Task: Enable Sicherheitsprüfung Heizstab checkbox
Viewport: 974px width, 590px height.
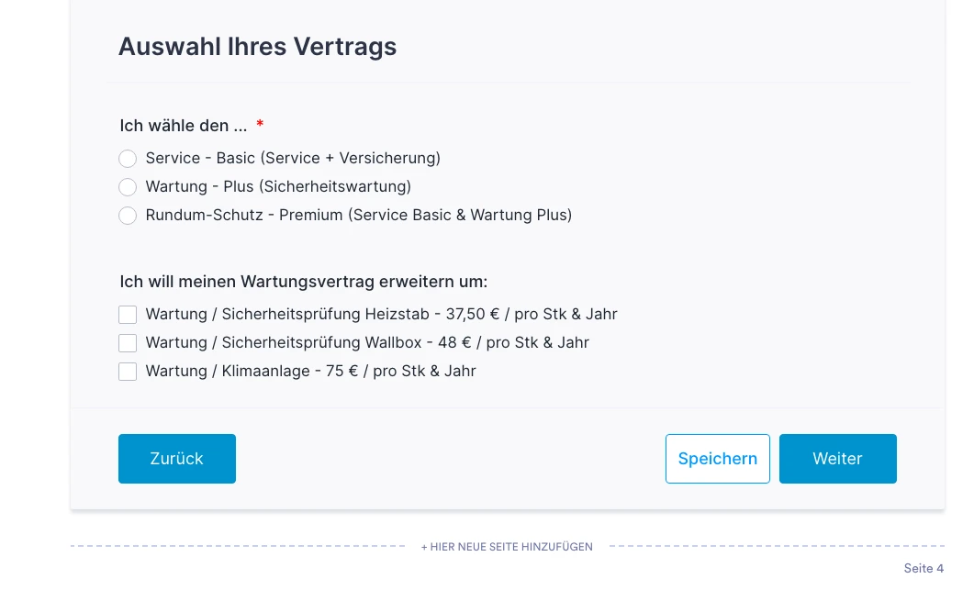Action: 128,315
